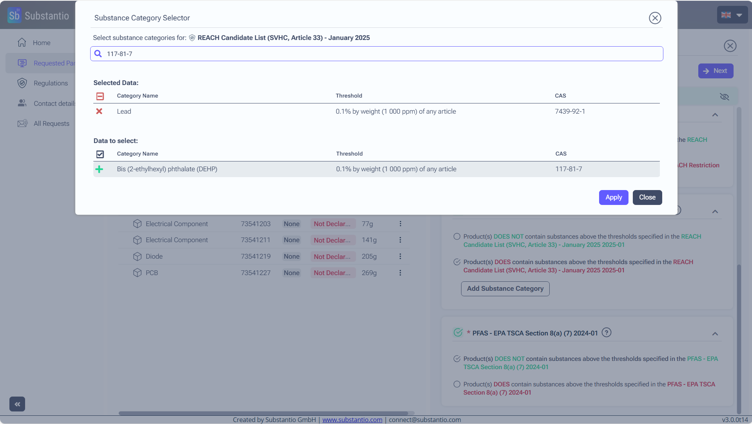Click the Substantio logo icon

point(15,15)
